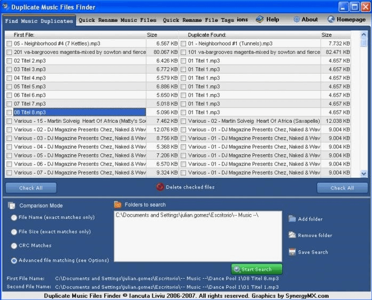Image resolution: width=372 pixels, height=300 pixels.
Task: Click the Add folder icon
Action: [292, 219]
